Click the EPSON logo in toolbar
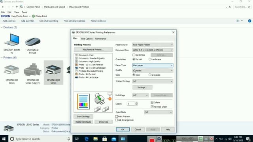 click(x=6, y=16)
